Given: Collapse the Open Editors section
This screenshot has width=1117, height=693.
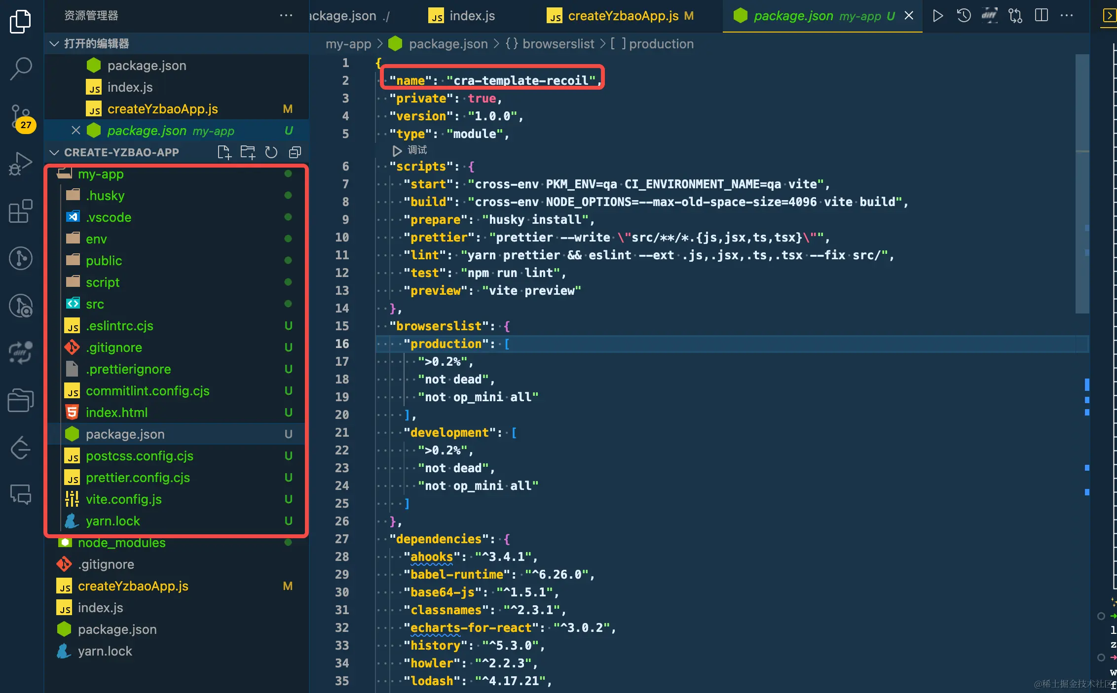Looking at the screenshot, I should (x=54, y=44).
